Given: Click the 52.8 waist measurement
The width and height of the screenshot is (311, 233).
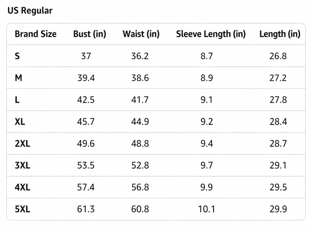Looking at the screenshot, I should [140, 165].
